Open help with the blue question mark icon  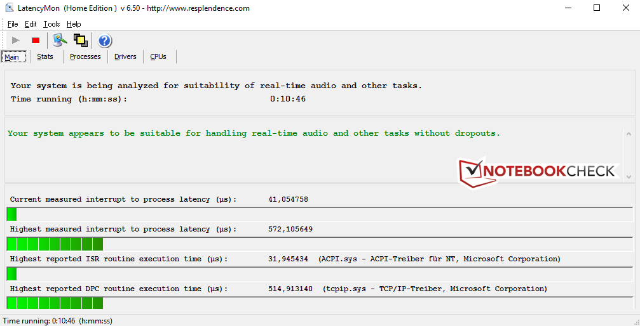[105, 41]
